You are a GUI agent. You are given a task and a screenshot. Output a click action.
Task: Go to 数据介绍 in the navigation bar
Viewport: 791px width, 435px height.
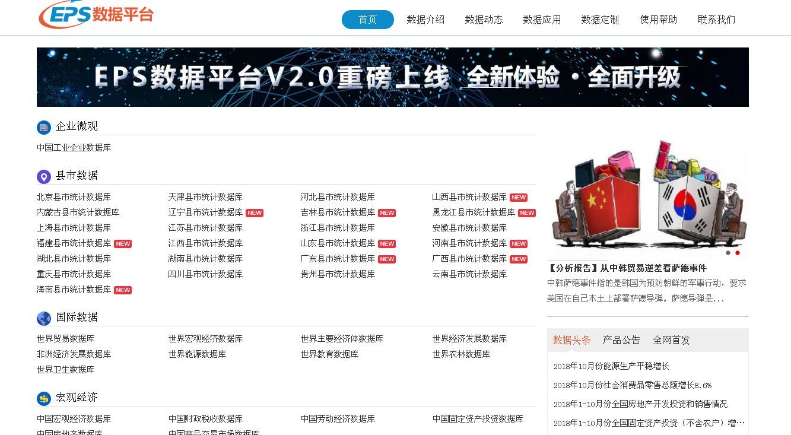coord(425,20)
